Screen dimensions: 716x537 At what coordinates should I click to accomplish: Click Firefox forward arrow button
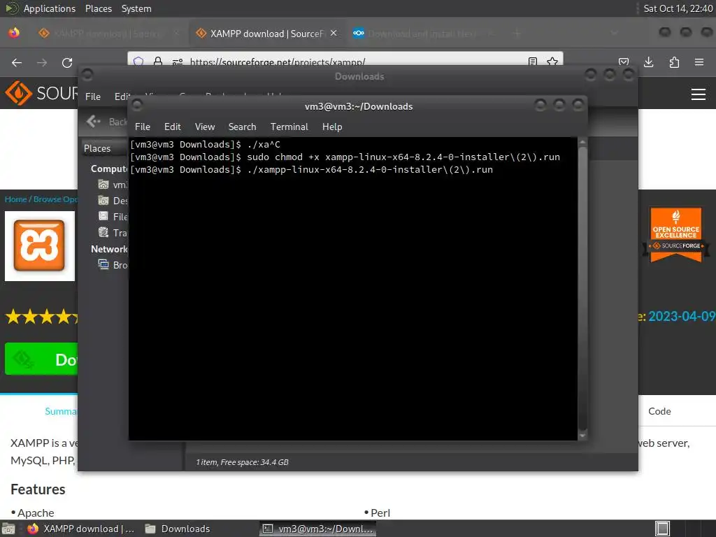click(x=42, y=62)
